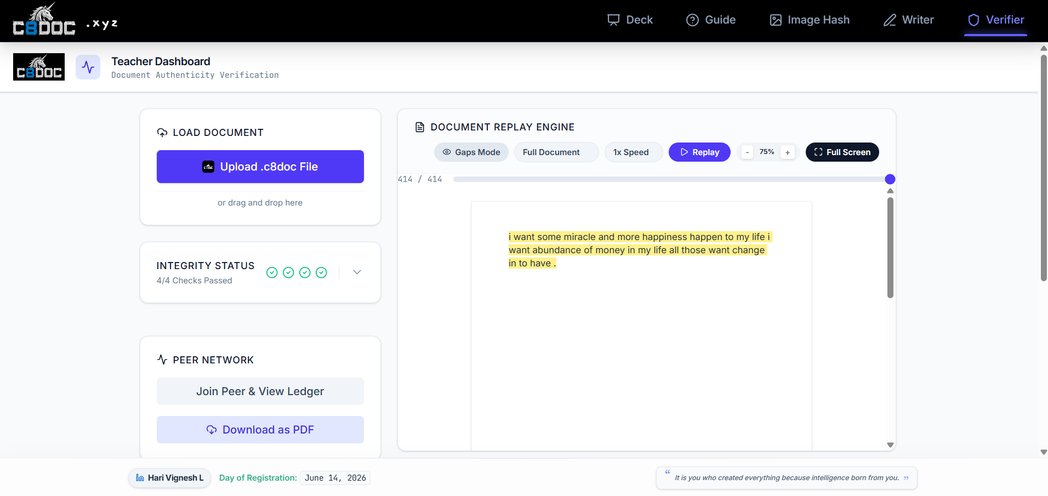The width and height of the screenshot is (1048, 496).
Task: Click the Peer Network pulse icon
Action: pyautogui.click(x=162, y=360)
